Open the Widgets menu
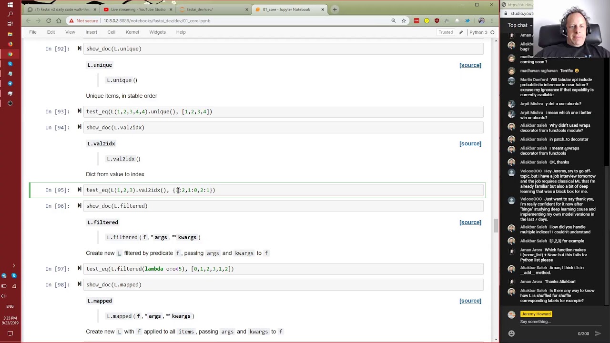The height and width of the screenshot is (343, 610). 157,32
